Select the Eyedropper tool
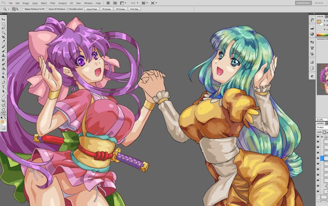Viewport: 328px width, 206px height. pos(3,41)
